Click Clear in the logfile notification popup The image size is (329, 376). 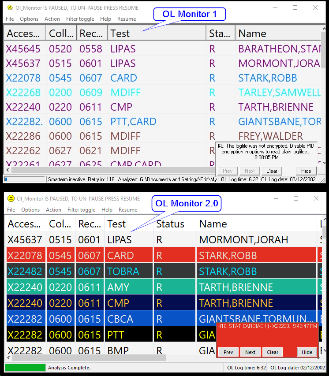[272, 171]
